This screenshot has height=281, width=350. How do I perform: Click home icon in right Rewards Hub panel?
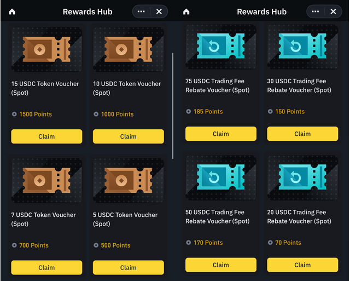(186, 12)
